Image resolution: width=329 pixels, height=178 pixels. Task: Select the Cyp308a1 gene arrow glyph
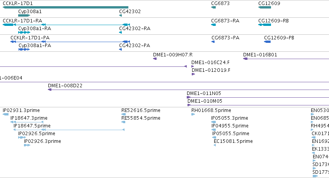[24, 15]
